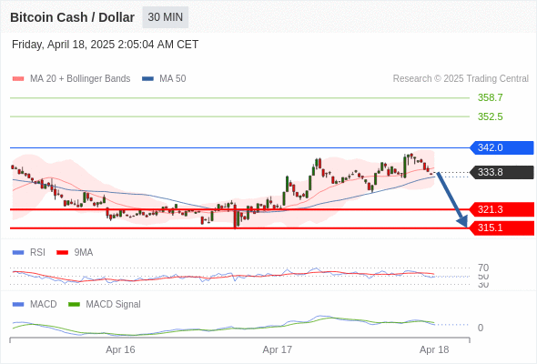Select the 333.8 current price tag
537x364 pixels.
click(x=502, y=172)
